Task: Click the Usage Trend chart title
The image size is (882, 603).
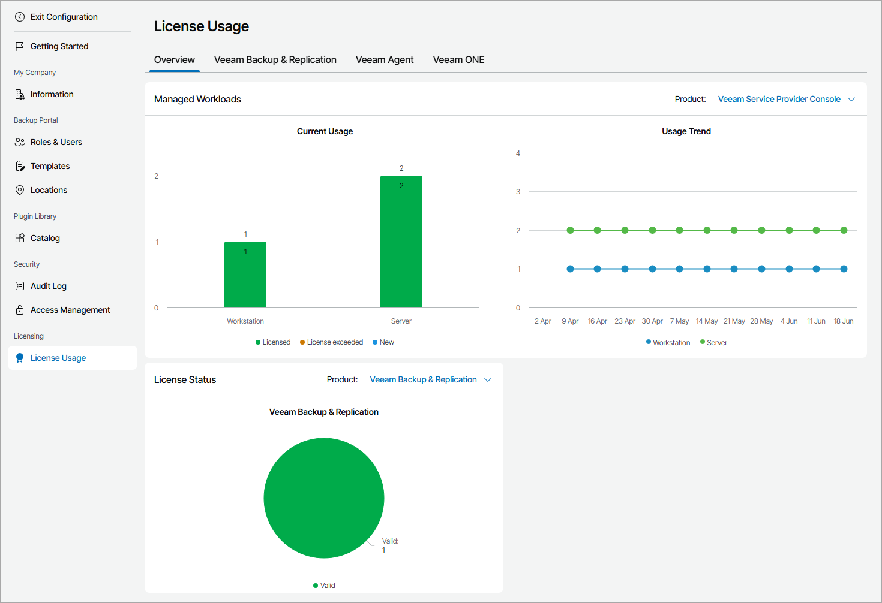Action: [x=686, y=131]
